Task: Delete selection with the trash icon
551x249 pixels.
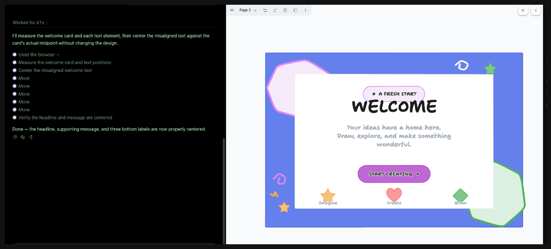Action: (285, 10)
